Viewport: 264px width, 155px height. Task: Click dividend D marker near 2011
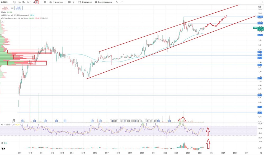coord(45,121)
